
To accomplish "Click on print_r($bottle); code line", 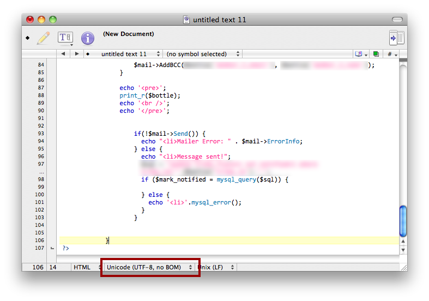I will click(150, 95).
